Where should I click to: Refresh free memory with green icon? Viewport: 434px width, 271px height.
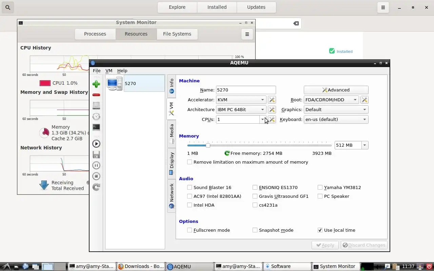227,153
